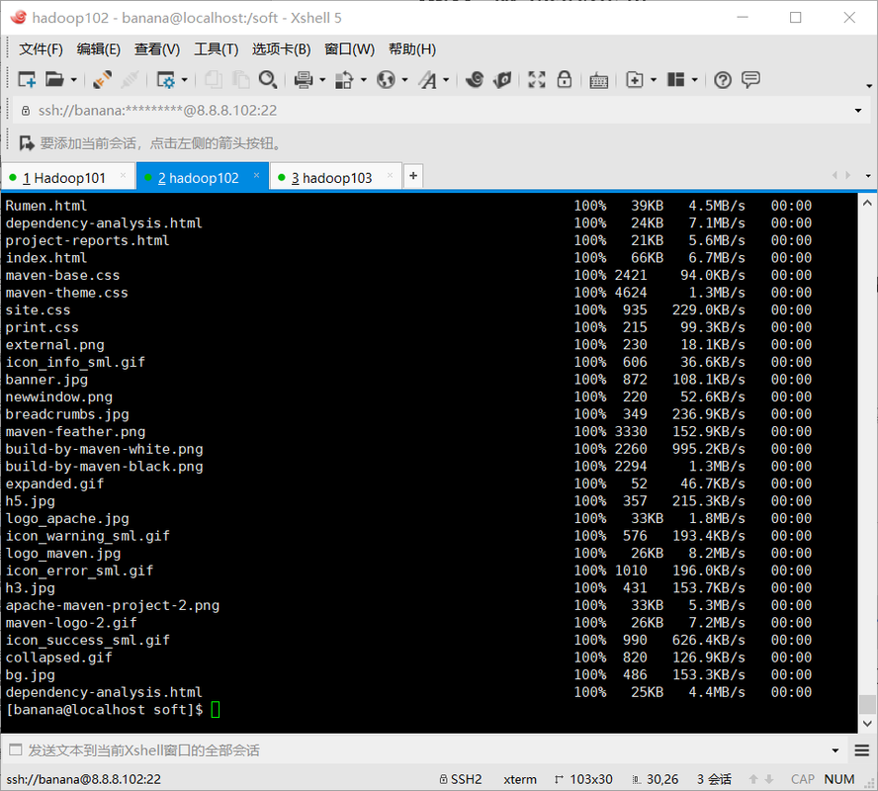The image size is (878, 791).
Task: Click the globe encoding icon
Action: (386, 80)
